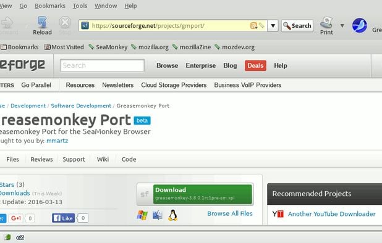This screenshot has height=243, width=382.
Task: Click the Linux penguin platform icon
Action: point(172,215)
